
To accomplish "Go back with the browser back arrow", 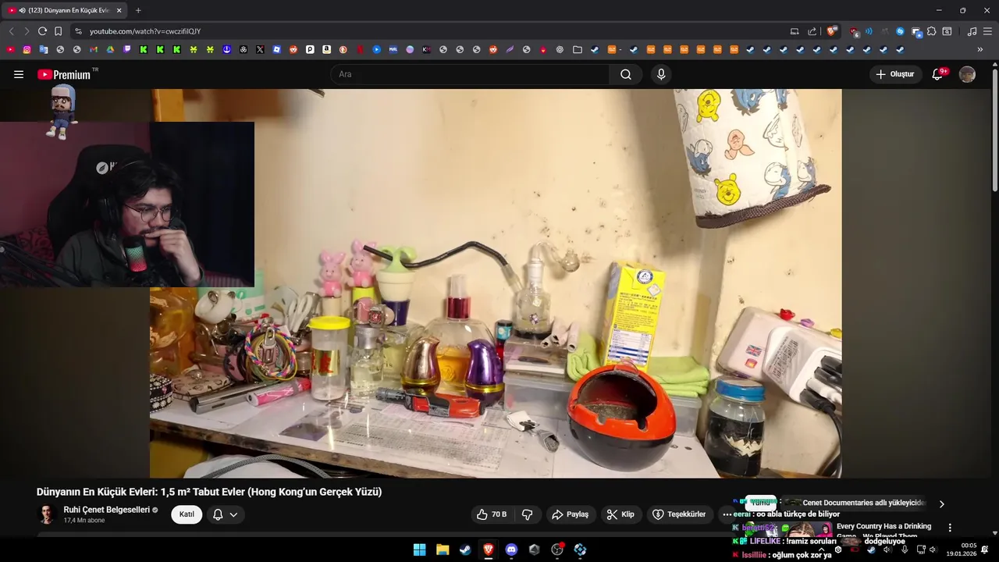I will click(11, 31).
